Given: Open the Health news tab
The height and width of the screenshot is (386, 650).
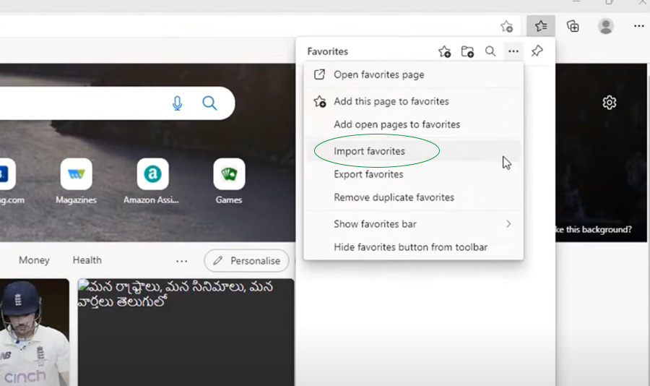Looking at the screenshot, I should [x=87, y=260].
